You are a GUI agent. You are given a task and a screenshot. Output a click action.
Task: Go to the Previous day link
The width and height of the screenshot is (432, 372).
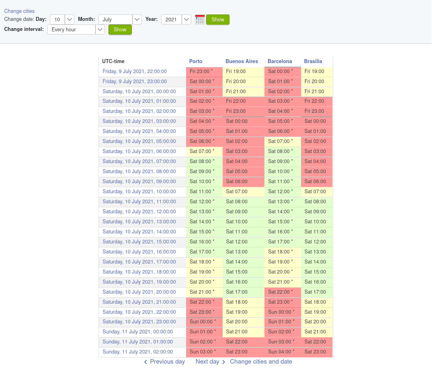tap(167, 362)
